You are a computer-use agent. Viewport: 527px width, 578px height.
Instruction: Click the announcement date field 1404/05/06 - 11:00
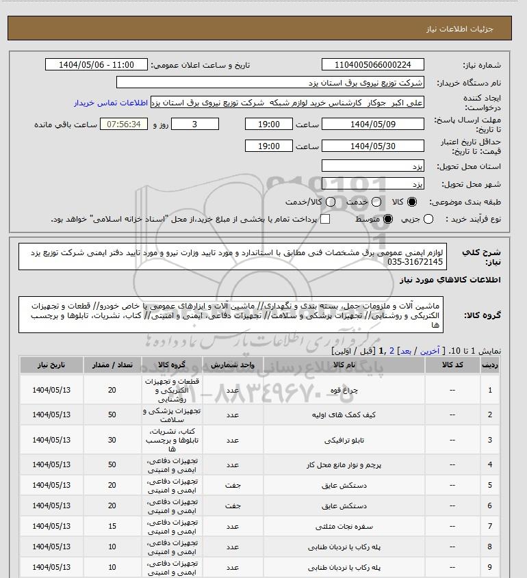tap(97, 64)
